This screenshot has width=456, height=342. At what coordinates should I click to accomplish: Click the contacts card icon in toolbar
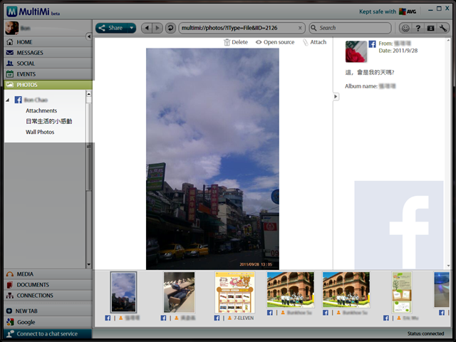pyautogui.click(x=430, y=28)
